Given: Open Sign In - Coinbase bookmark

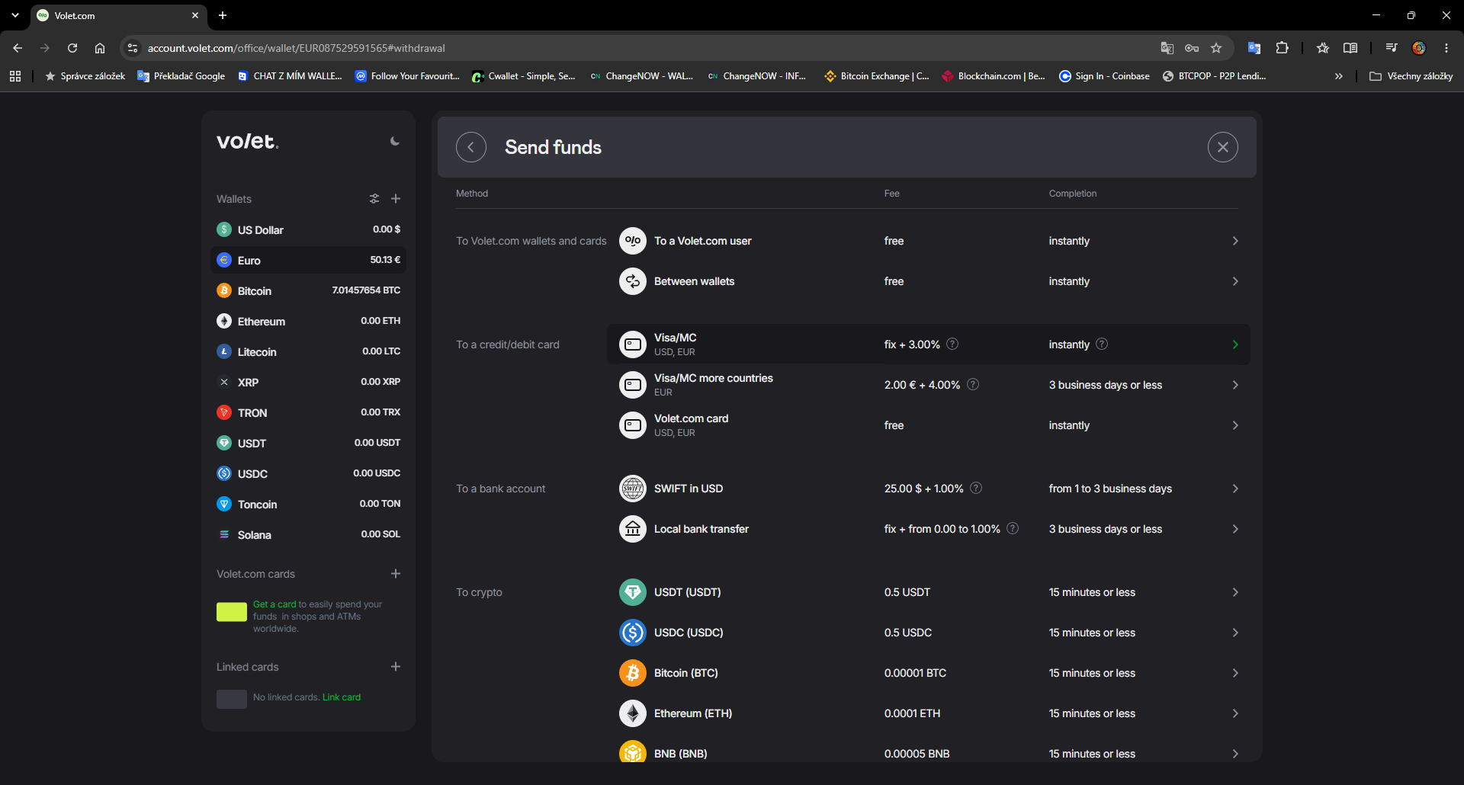Looking at the screenshot, I should coord(1104,76).
